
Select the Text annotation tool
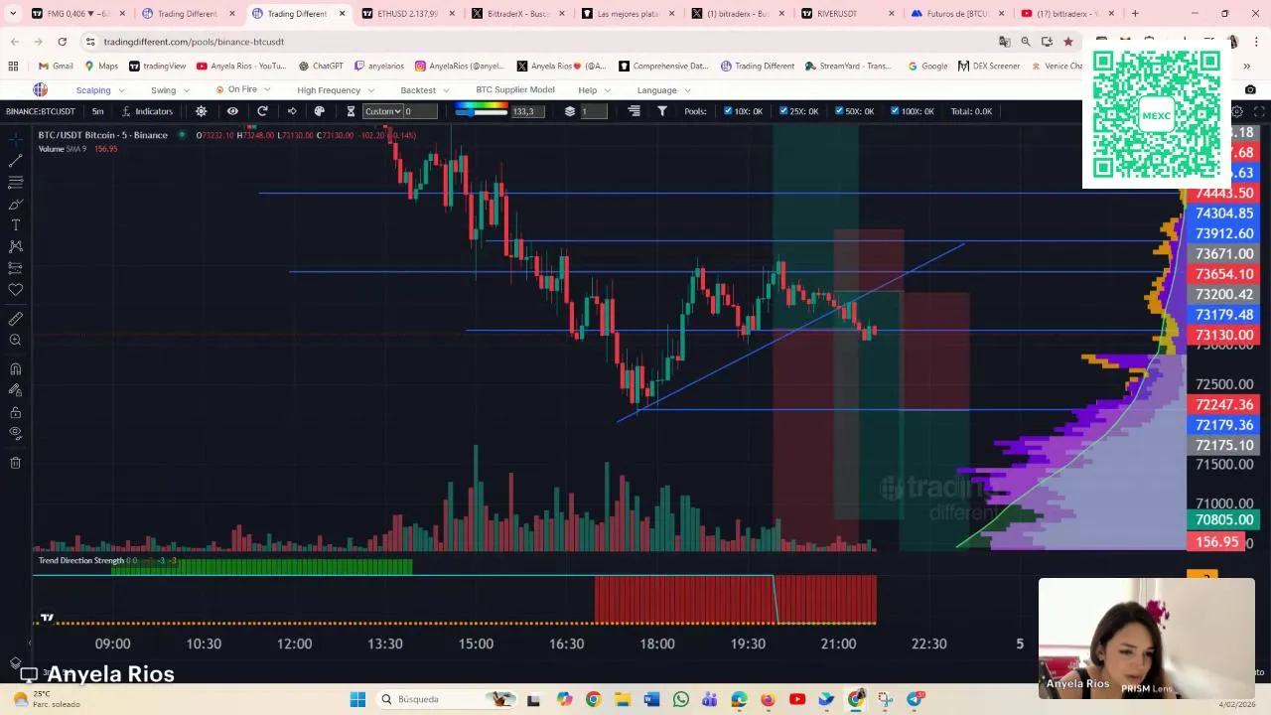click(x=15, y=225)
